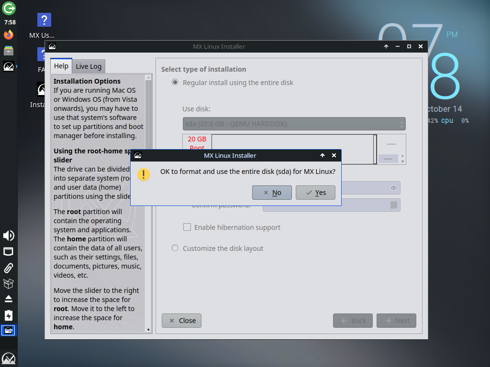Click the installer logo in dialog title bar
This screenshot has width=490, height=367.
(x=138, y=155)
